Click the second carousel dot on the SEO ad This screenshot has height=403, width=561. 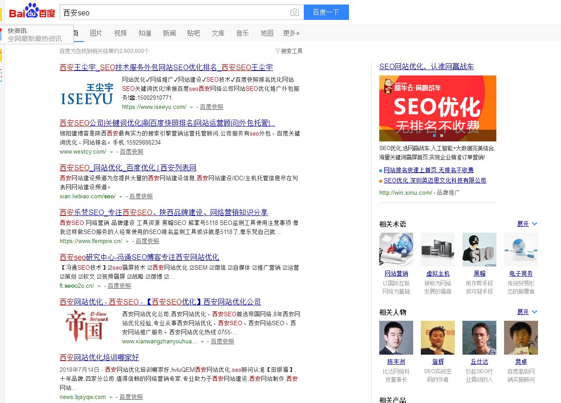(x=442, y=136)
